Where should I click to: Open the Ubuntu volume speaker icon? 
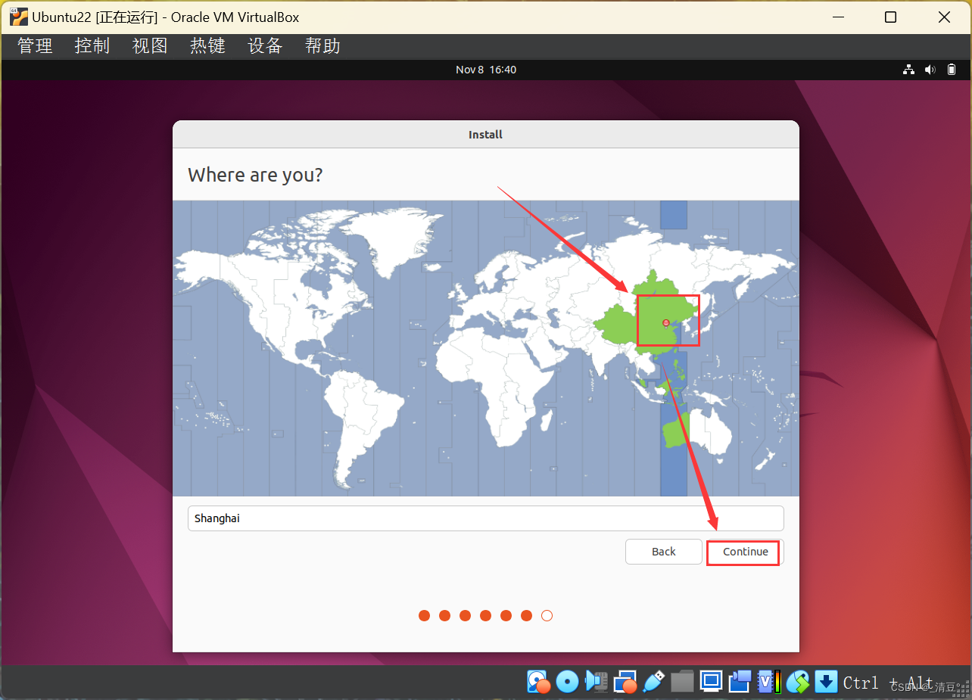pos(930,70)
